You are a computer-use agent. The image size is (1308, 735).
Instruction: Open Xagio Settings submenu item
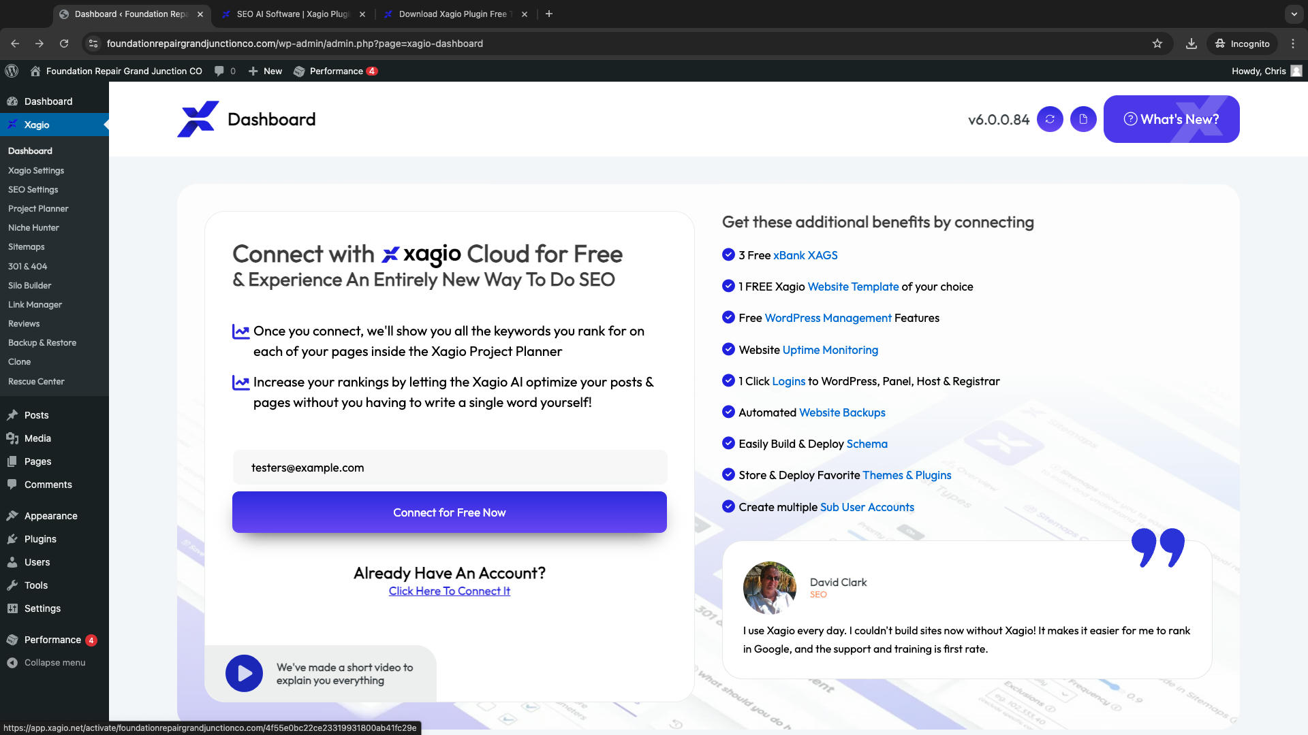pyautogui.click(x=36, y=170)
